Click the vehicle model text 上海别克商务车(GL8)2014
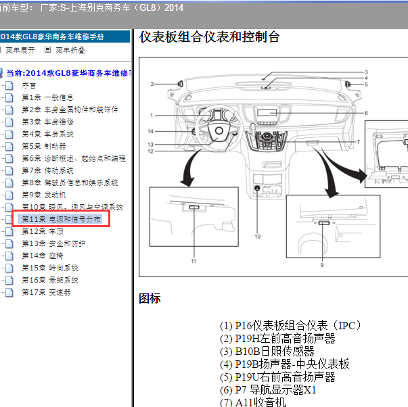This screenshot has width=408, height=407. (x=127, y=8)
